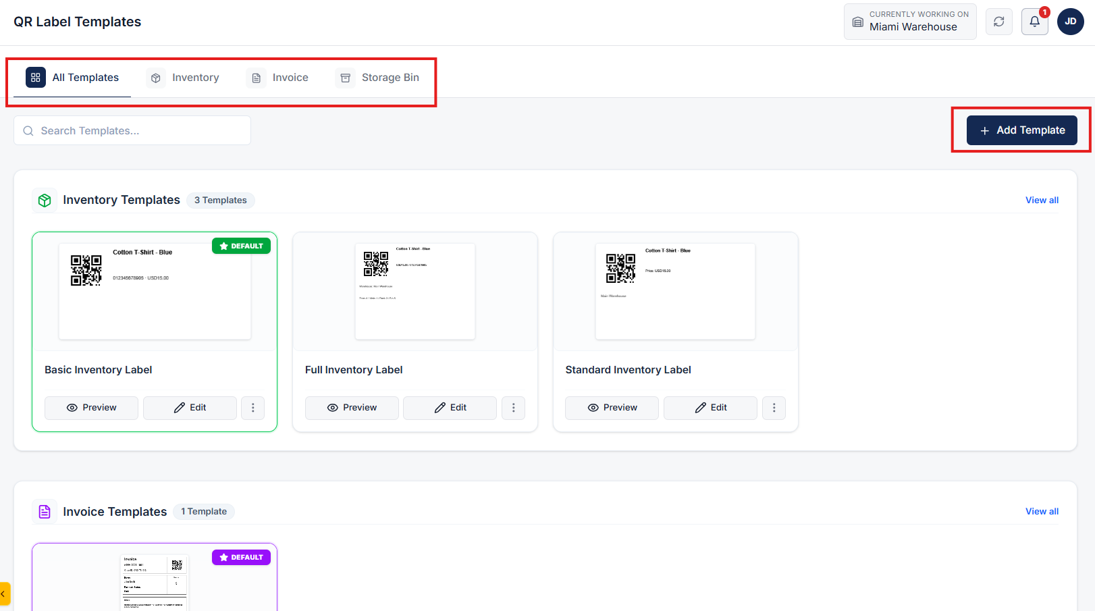Click View all for Invoice Templates
The width and height of the screenshot is (1095, 611).
pyautogui.click(x=1042, y=512)
